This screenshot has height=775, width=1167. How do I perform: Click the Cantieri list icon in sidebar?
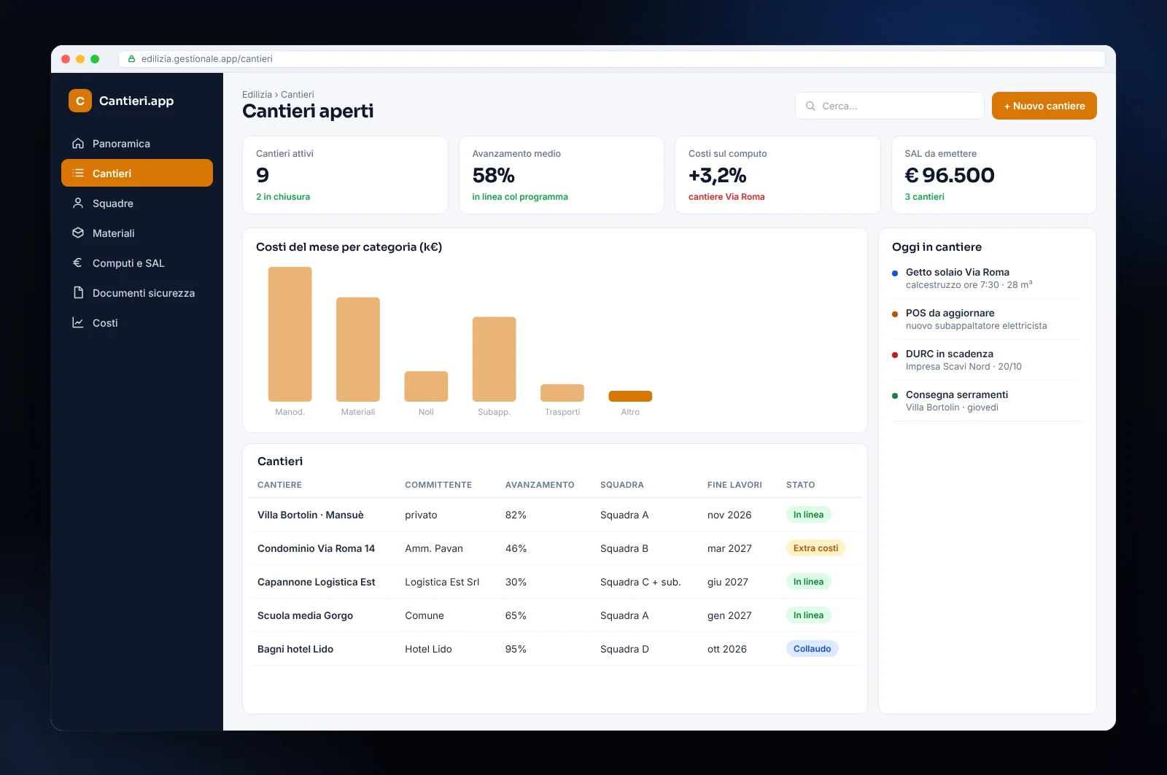point(78,174)
